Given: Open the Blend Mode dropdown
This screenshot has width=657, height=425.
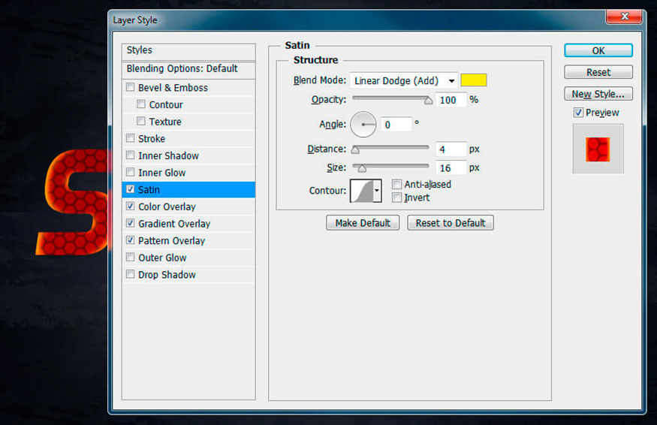Looking at the screenshot, I should tap(403, 80).
